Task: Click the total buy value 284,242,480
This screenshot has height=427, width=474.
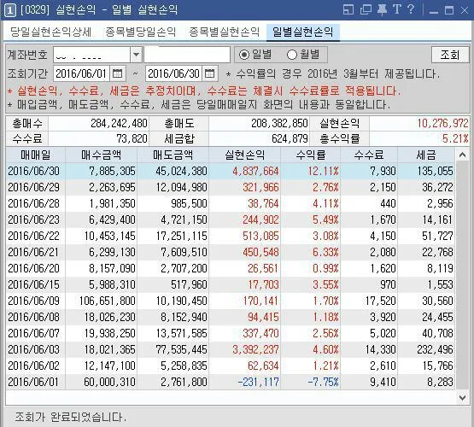Action: (119, 123)
